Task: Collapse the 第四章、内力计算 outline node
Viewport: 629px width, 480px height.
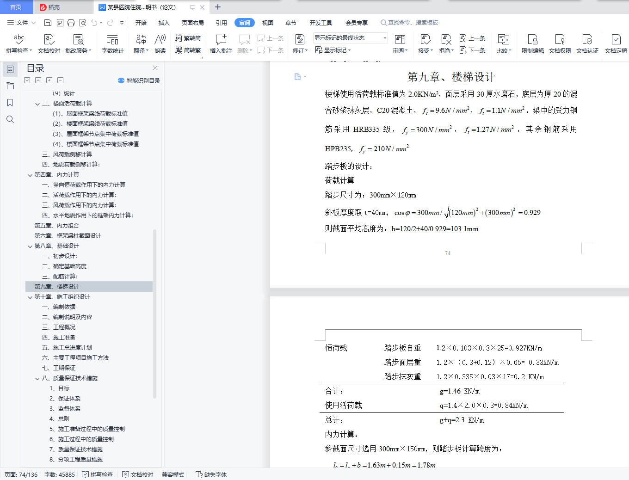Action: pos(30,175)
